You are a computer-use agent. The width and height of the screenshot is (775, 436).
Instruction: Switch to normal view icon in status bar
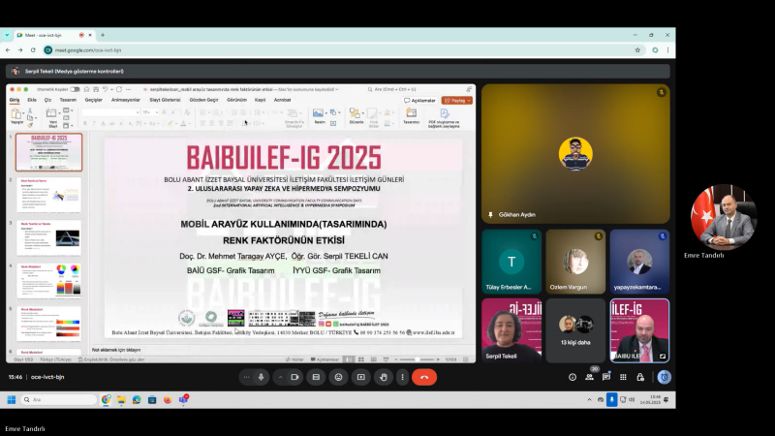pyautogui.click(x=350, y=359)
